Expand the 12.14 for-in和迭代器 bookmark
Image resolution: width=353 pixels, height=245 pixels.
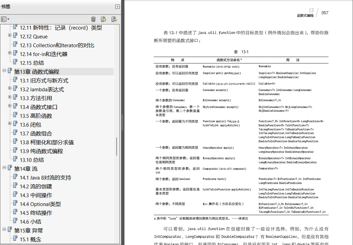point(10,53)
